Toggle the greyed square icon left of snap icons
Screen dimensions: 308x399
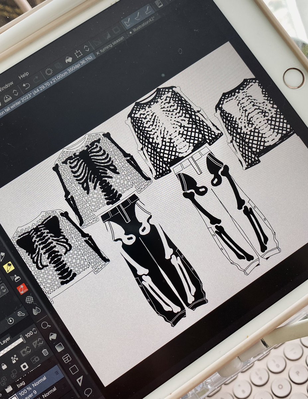tap(117, 30)
